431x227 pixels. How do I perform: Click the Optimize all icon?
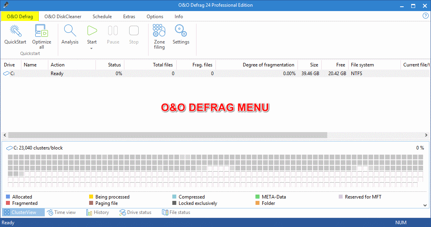click(x=42, y=31)
